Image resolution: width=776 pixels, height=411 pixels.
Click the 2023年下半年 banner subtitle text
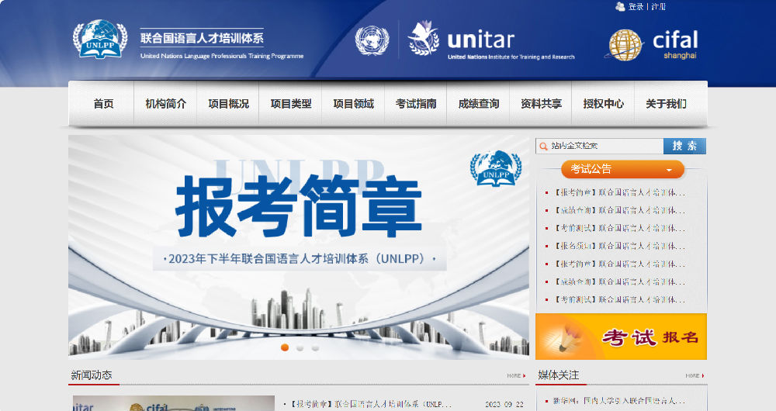point(300,259)
